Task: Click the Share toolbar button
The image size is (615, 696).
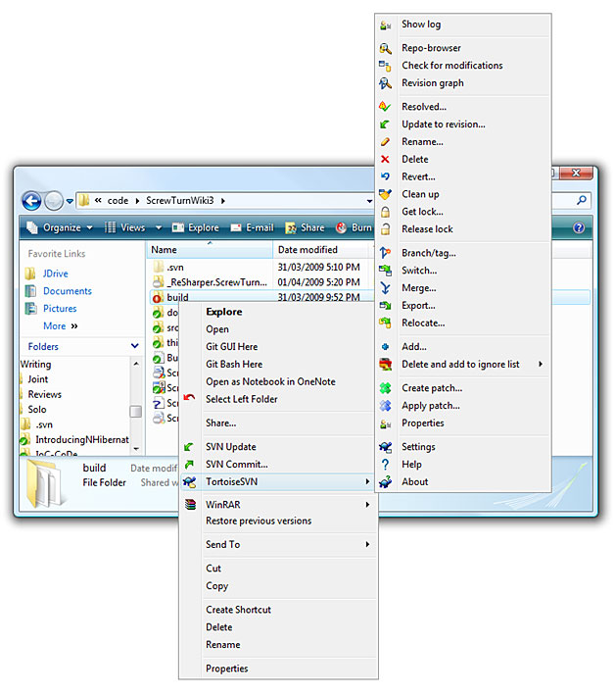Action: point(306,228)
